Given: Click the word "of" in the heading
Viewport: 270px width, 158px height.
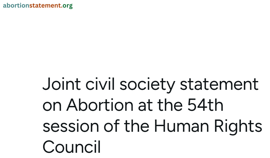Looking at the screenshot, I should click(111, 126).
